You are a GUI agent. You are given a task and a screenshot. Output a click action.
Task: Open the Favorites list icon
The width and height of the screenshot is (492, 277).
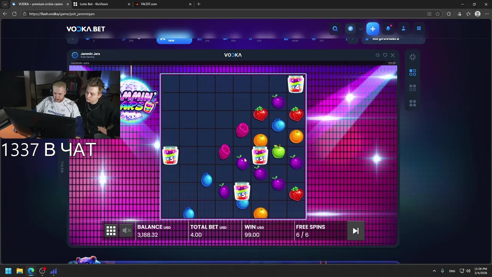(x=468, y=14)
